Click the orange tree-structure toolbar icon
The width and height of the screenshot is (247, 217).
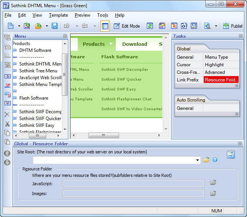click(174, 26)
